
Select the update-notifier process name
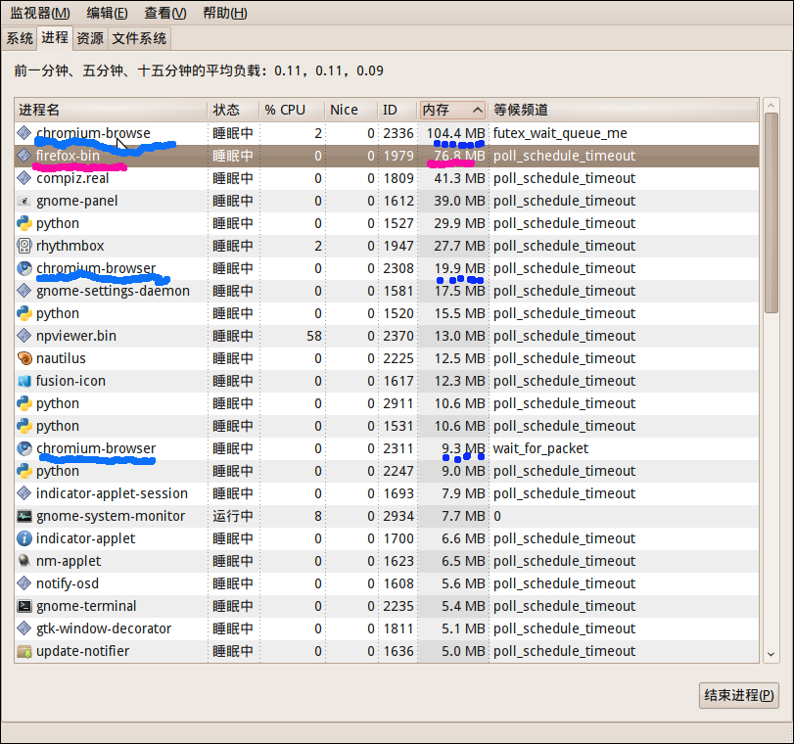[82, 651]
